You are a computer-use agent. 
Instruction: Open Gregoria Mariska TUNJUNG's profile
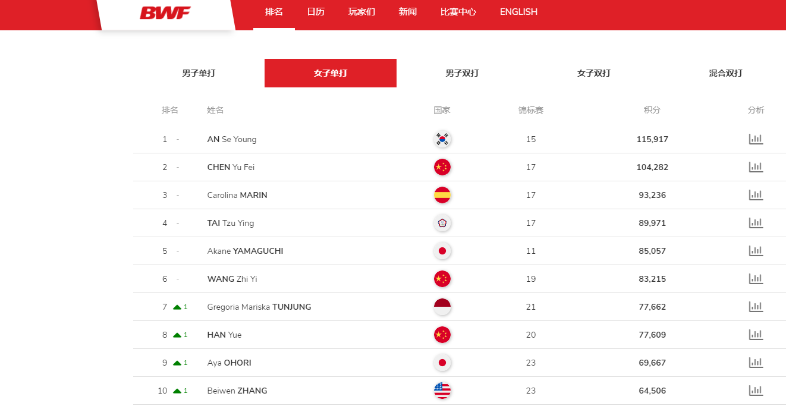coord(259,307)
